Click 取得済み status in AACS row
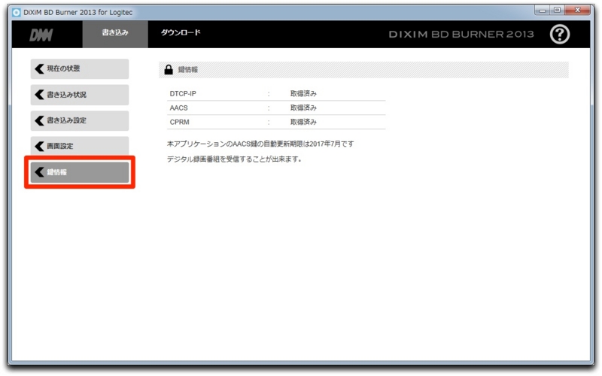 303,108
